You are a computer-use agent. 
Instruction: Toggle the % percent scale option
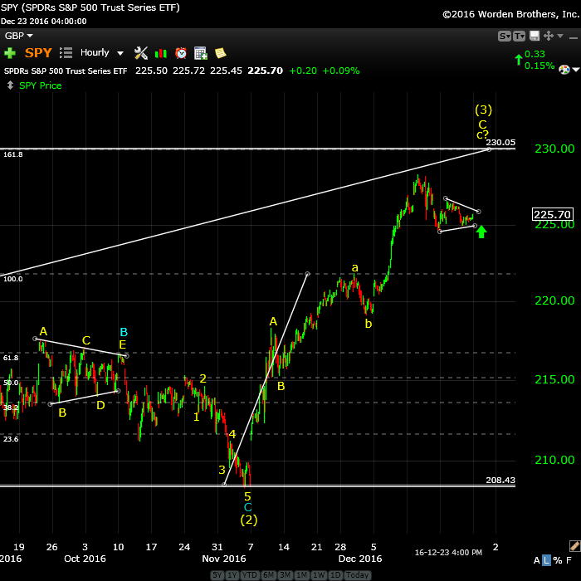558,560
